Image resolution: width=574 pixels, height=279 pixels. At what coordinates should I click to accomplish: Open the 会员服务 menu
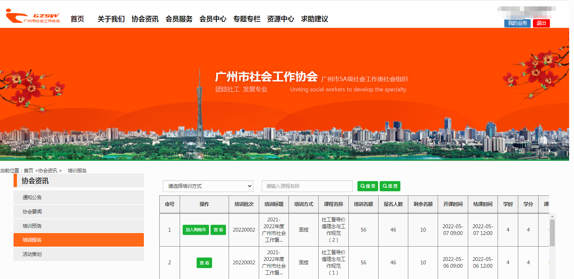click(x=179, y=19)
